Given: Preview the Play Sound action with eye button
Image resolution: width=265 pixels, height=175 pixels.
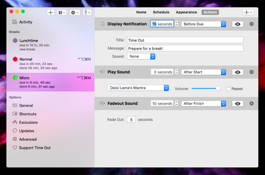Looking at the screenshot, I should [238, 72].
